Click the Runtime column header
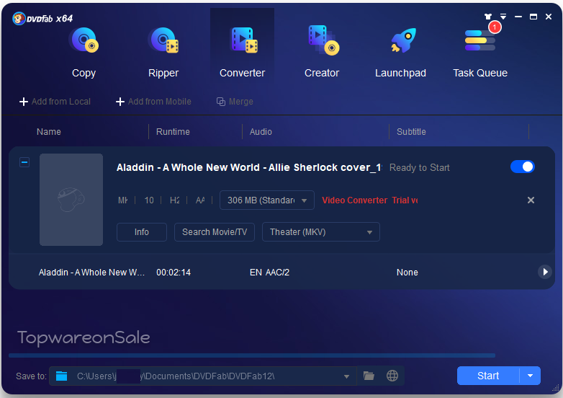 (x=173, y=132)
